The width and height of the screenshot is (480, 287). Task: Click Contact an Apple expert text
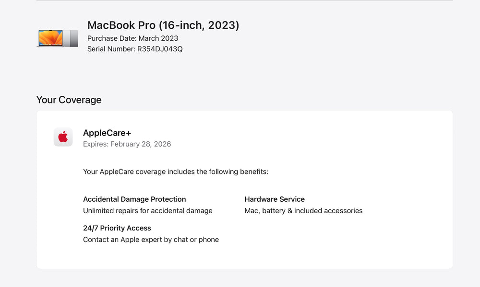coord(151,240)
